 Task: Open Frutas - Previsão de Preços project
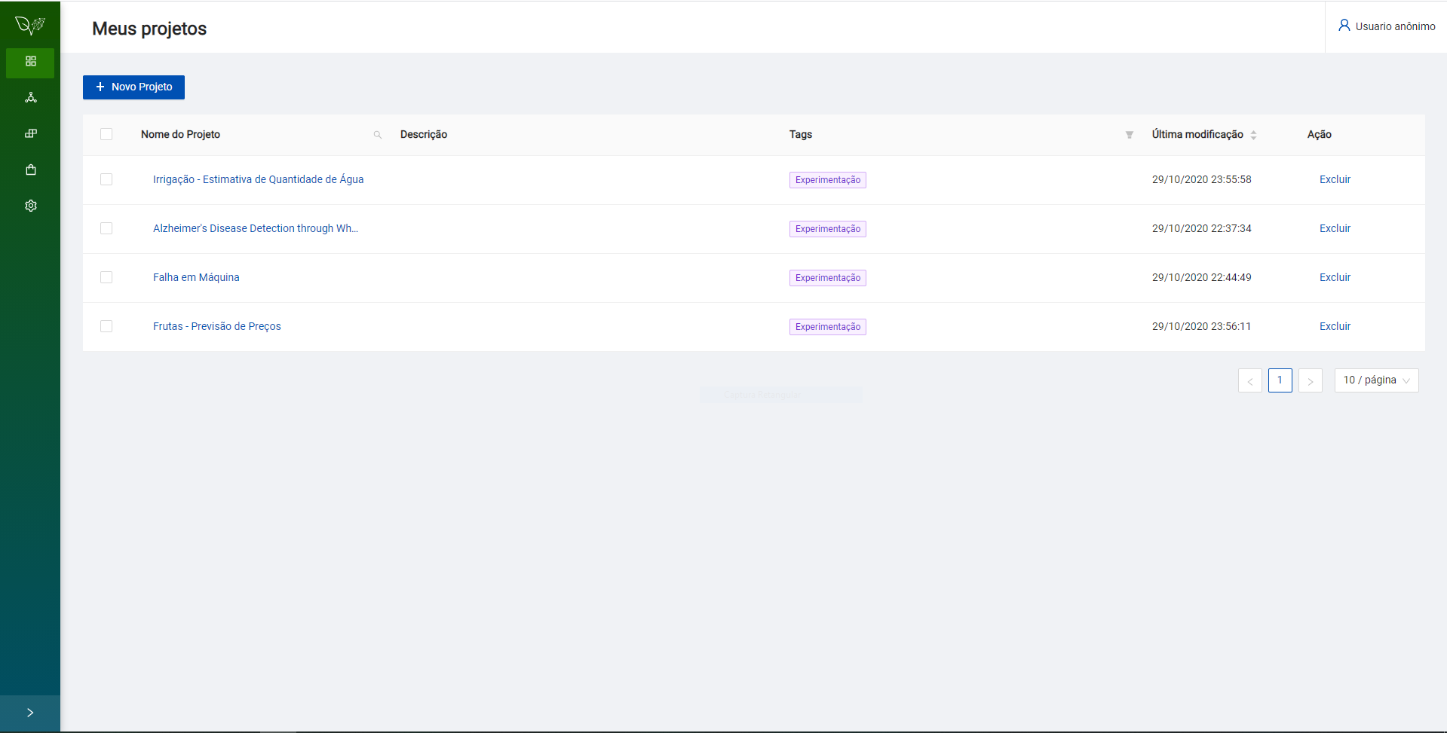(x=216, y=326)
